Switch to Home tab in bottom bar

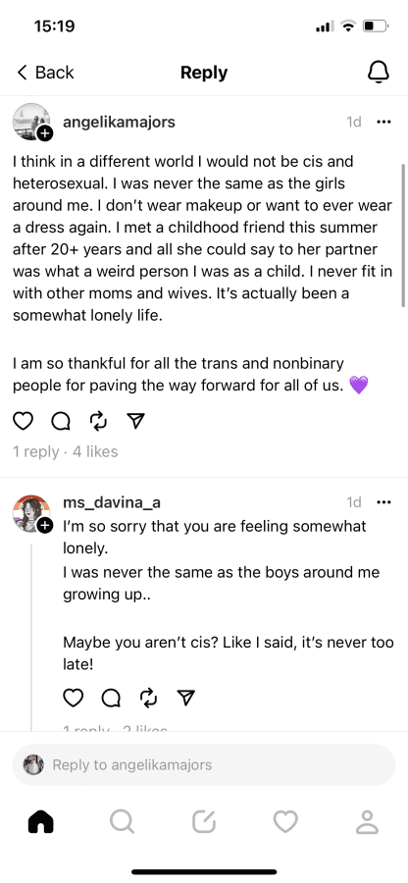tap(40, 822)
